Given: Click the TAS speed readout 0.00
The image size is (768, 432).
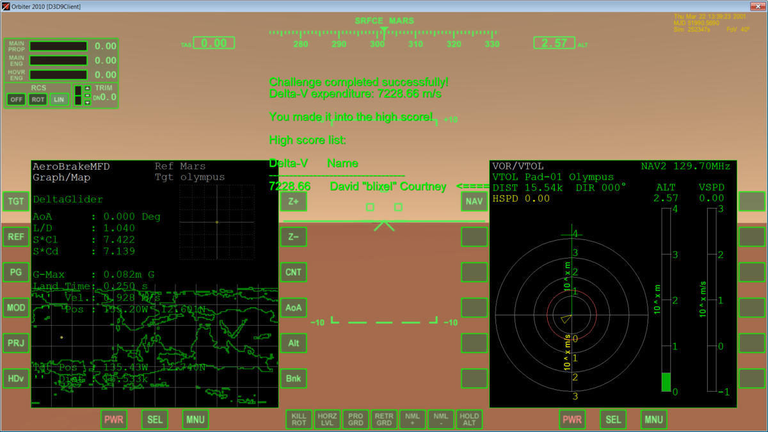Looking at the screenshot, I should point(214,43).
